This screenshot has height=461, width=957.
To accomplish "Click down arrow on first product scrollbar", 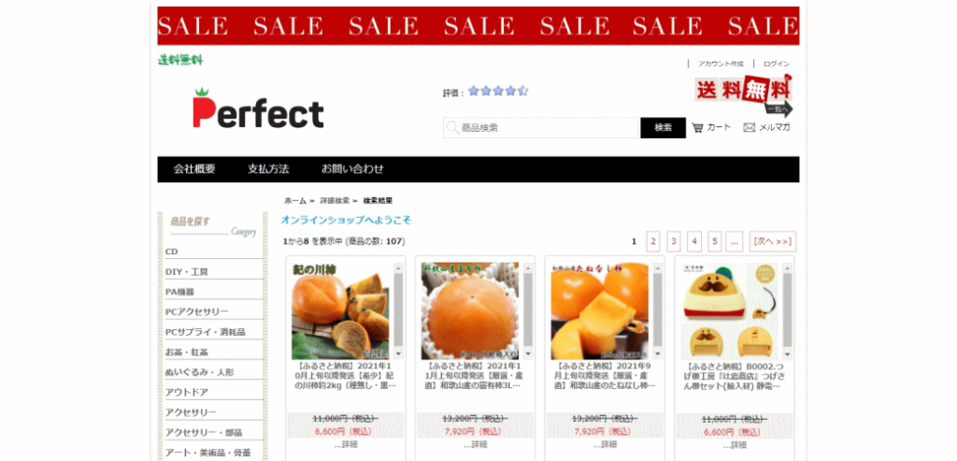I will coord(398,353).
